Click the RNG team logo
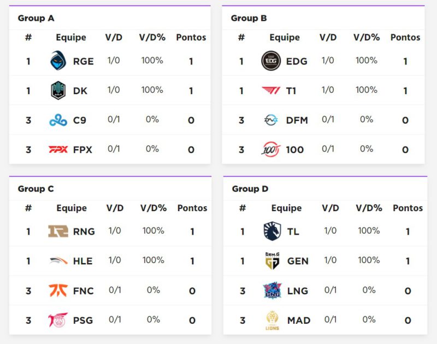This screenshot has height=344, width=437. (58, 231)
